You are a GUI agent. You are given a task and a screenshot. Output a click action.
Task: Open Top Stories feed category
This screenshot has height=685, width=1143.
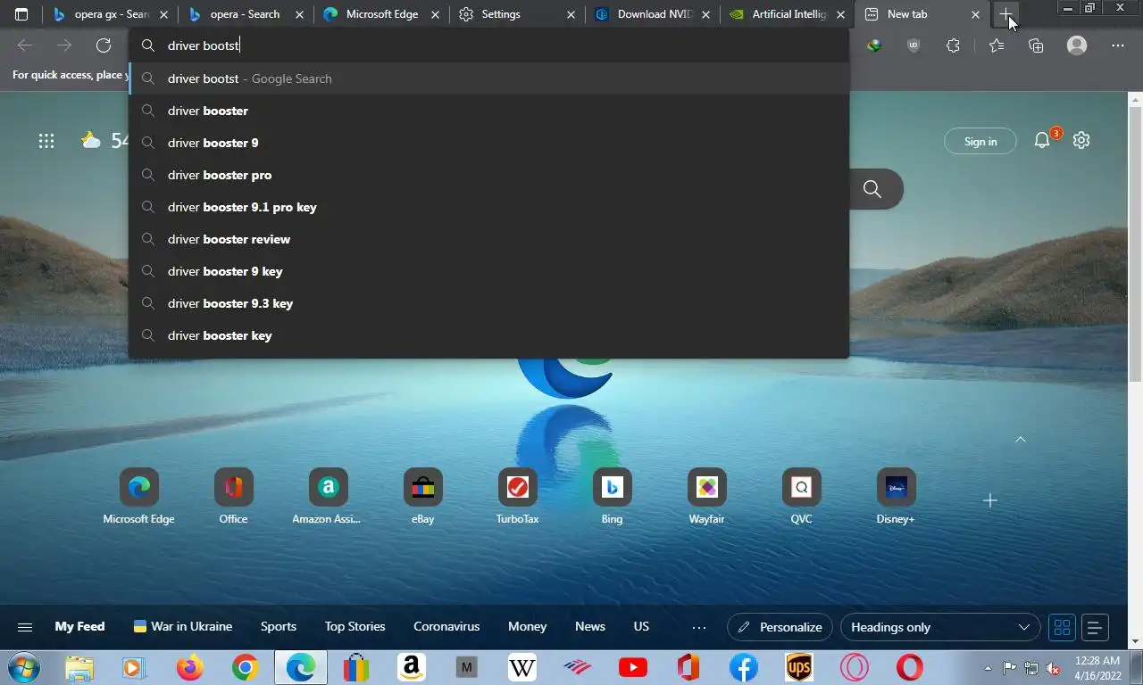[x=355, y=626]
